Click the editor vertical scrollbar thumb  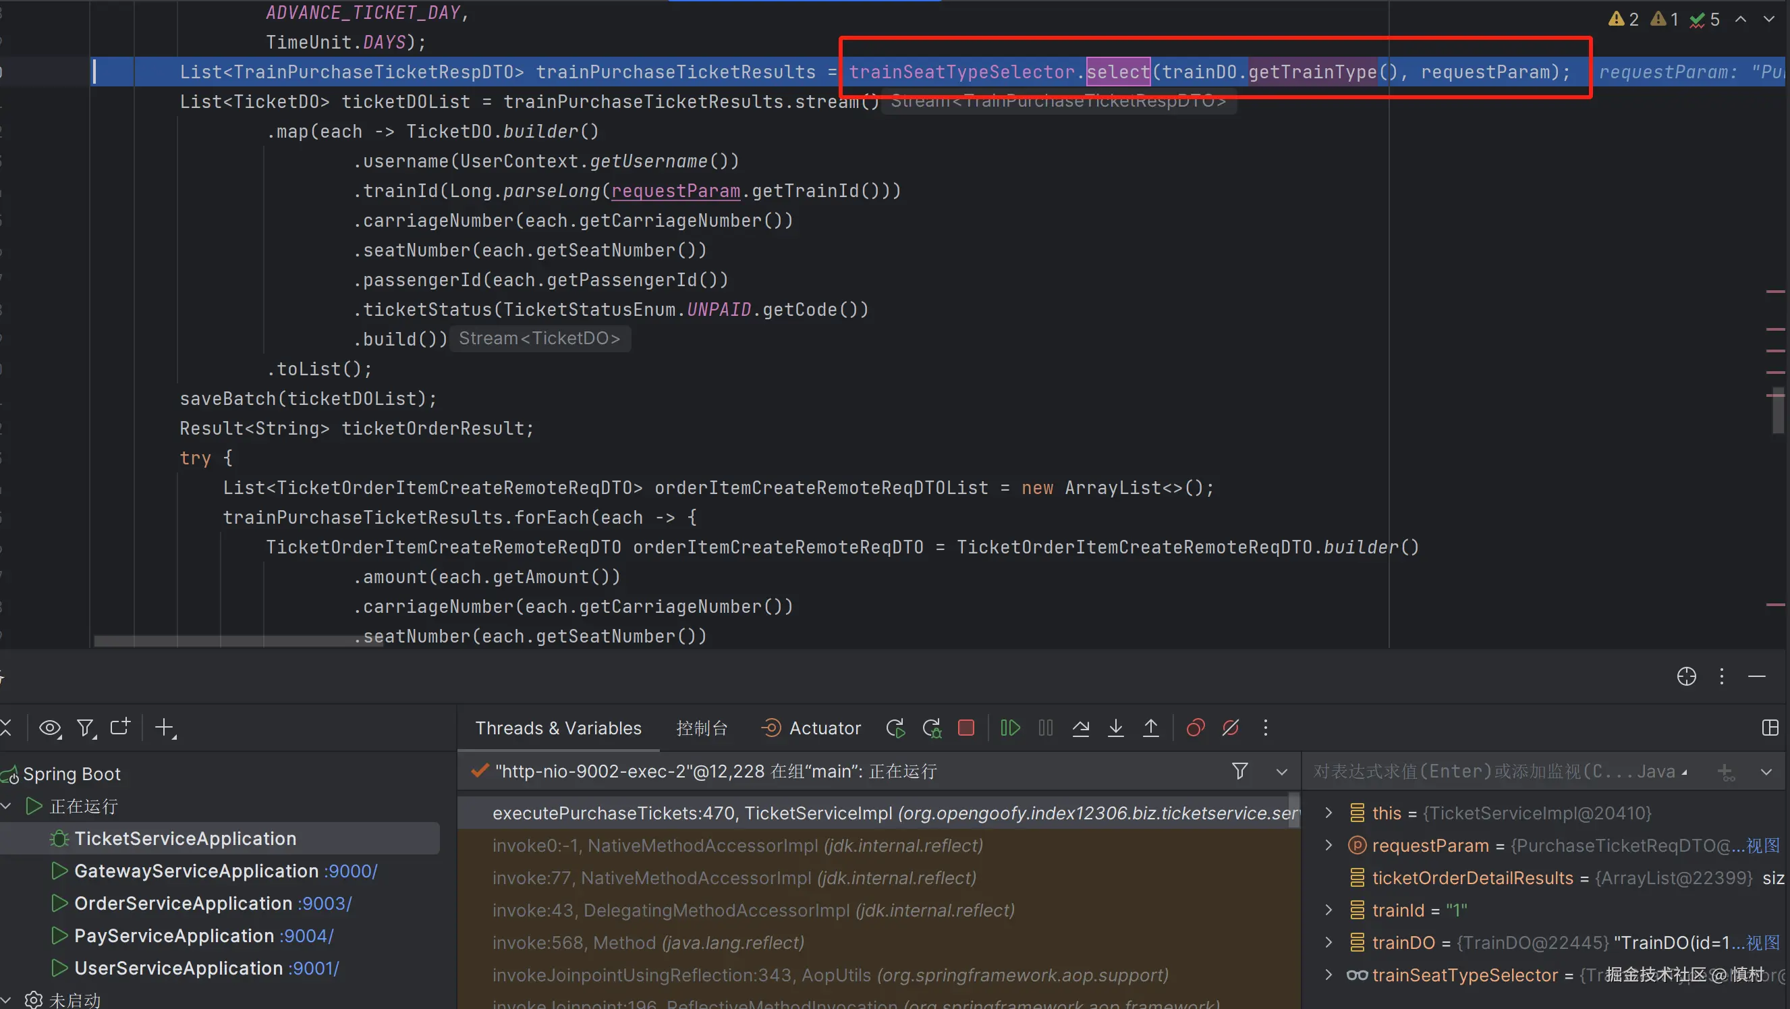point(1777,410)
